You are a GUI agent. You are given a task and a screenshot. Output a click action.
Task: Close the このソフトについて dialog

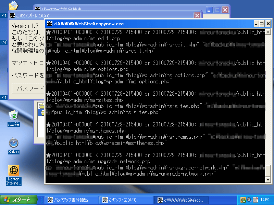click(197, 15)
